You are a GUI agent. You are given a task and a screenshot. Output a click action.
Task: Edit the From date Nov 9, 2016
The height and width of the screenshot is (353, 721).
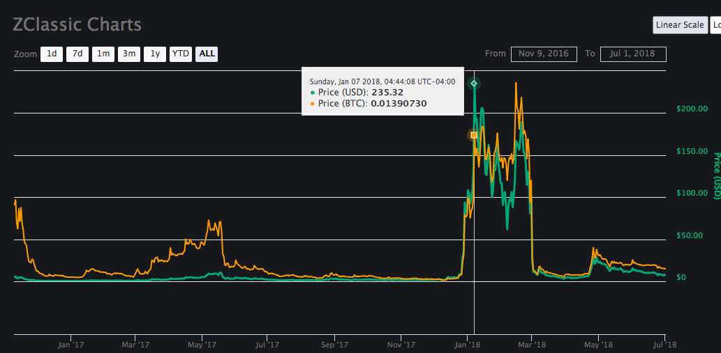544,54
